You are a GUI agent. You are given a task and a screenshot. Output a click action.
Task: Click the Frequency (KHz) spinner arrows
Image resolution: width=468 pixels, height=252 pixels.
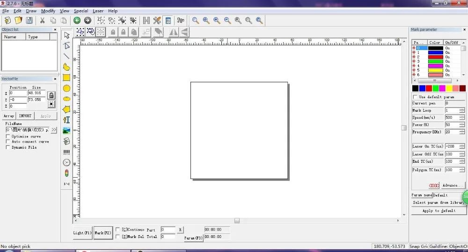pos(462,132)
